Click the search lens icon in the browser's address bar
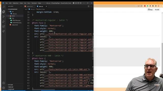Viewport: 163px width, 91px height. point(136,6)
